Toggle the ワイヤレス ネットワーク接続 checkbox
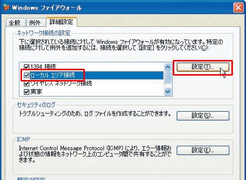The image size is (246, 180). pyautogui.click(x=26, y=83)
